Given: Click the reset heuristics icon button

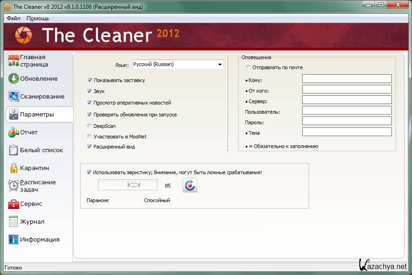Looking at the screenshot, I should tap(190, 185).
